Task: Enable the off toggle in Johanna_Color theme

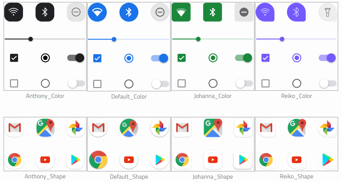Action: 243,84
